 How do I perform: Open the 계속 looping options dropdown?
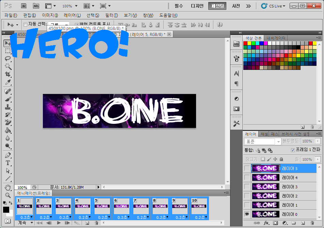pos(26,223)
